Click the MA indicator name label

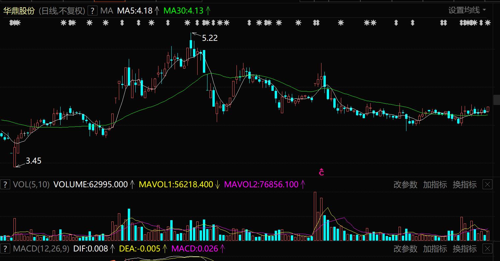coord(106,11)
